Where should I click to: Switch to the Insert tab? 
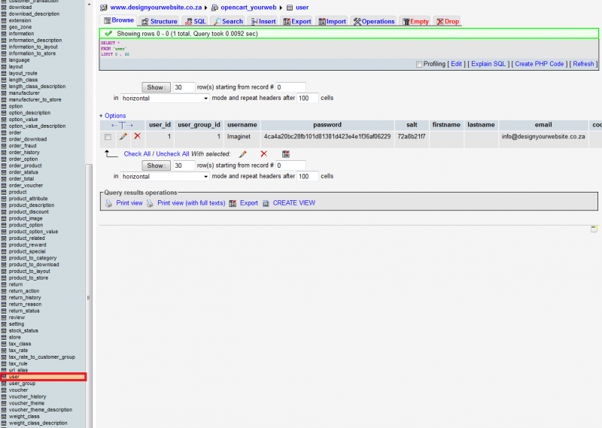(263, 22)
